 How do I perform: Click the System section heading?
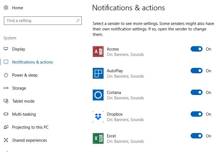(x=10, y=38)
